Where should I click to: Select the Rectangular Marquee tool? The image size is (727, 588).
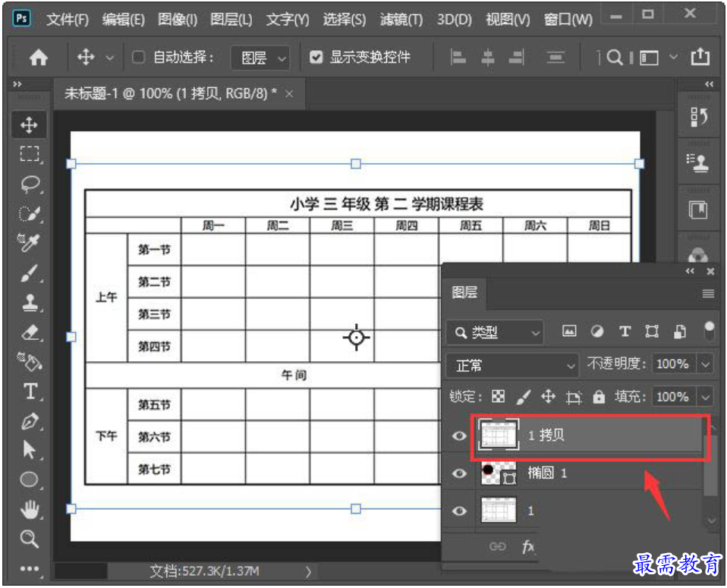(x=29, y=154)
